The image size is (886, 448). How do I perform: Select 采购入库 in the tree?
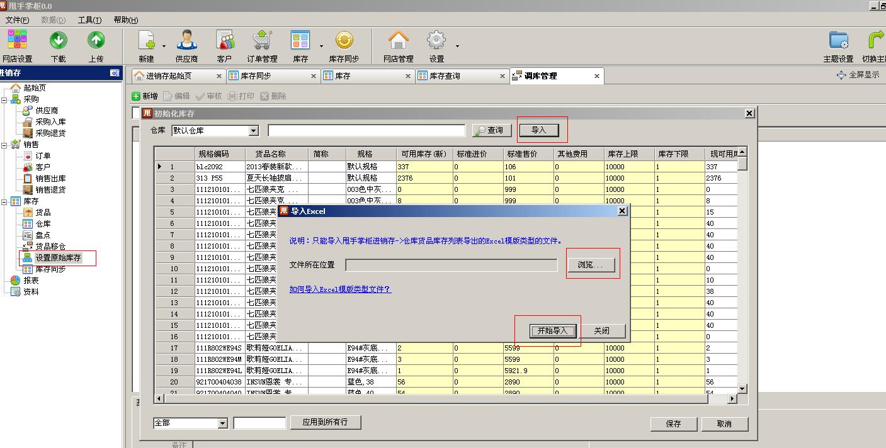[x=50, y=122]
